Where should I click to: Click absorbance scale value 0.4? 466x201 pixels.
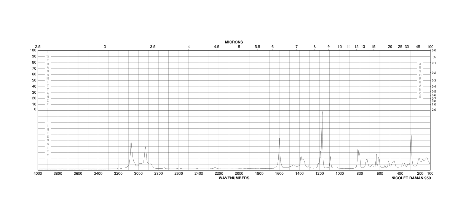coord(434,87)
